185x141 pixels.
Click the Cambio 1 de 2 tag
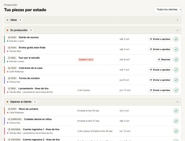pyautogui.click(x=86, y=60)
